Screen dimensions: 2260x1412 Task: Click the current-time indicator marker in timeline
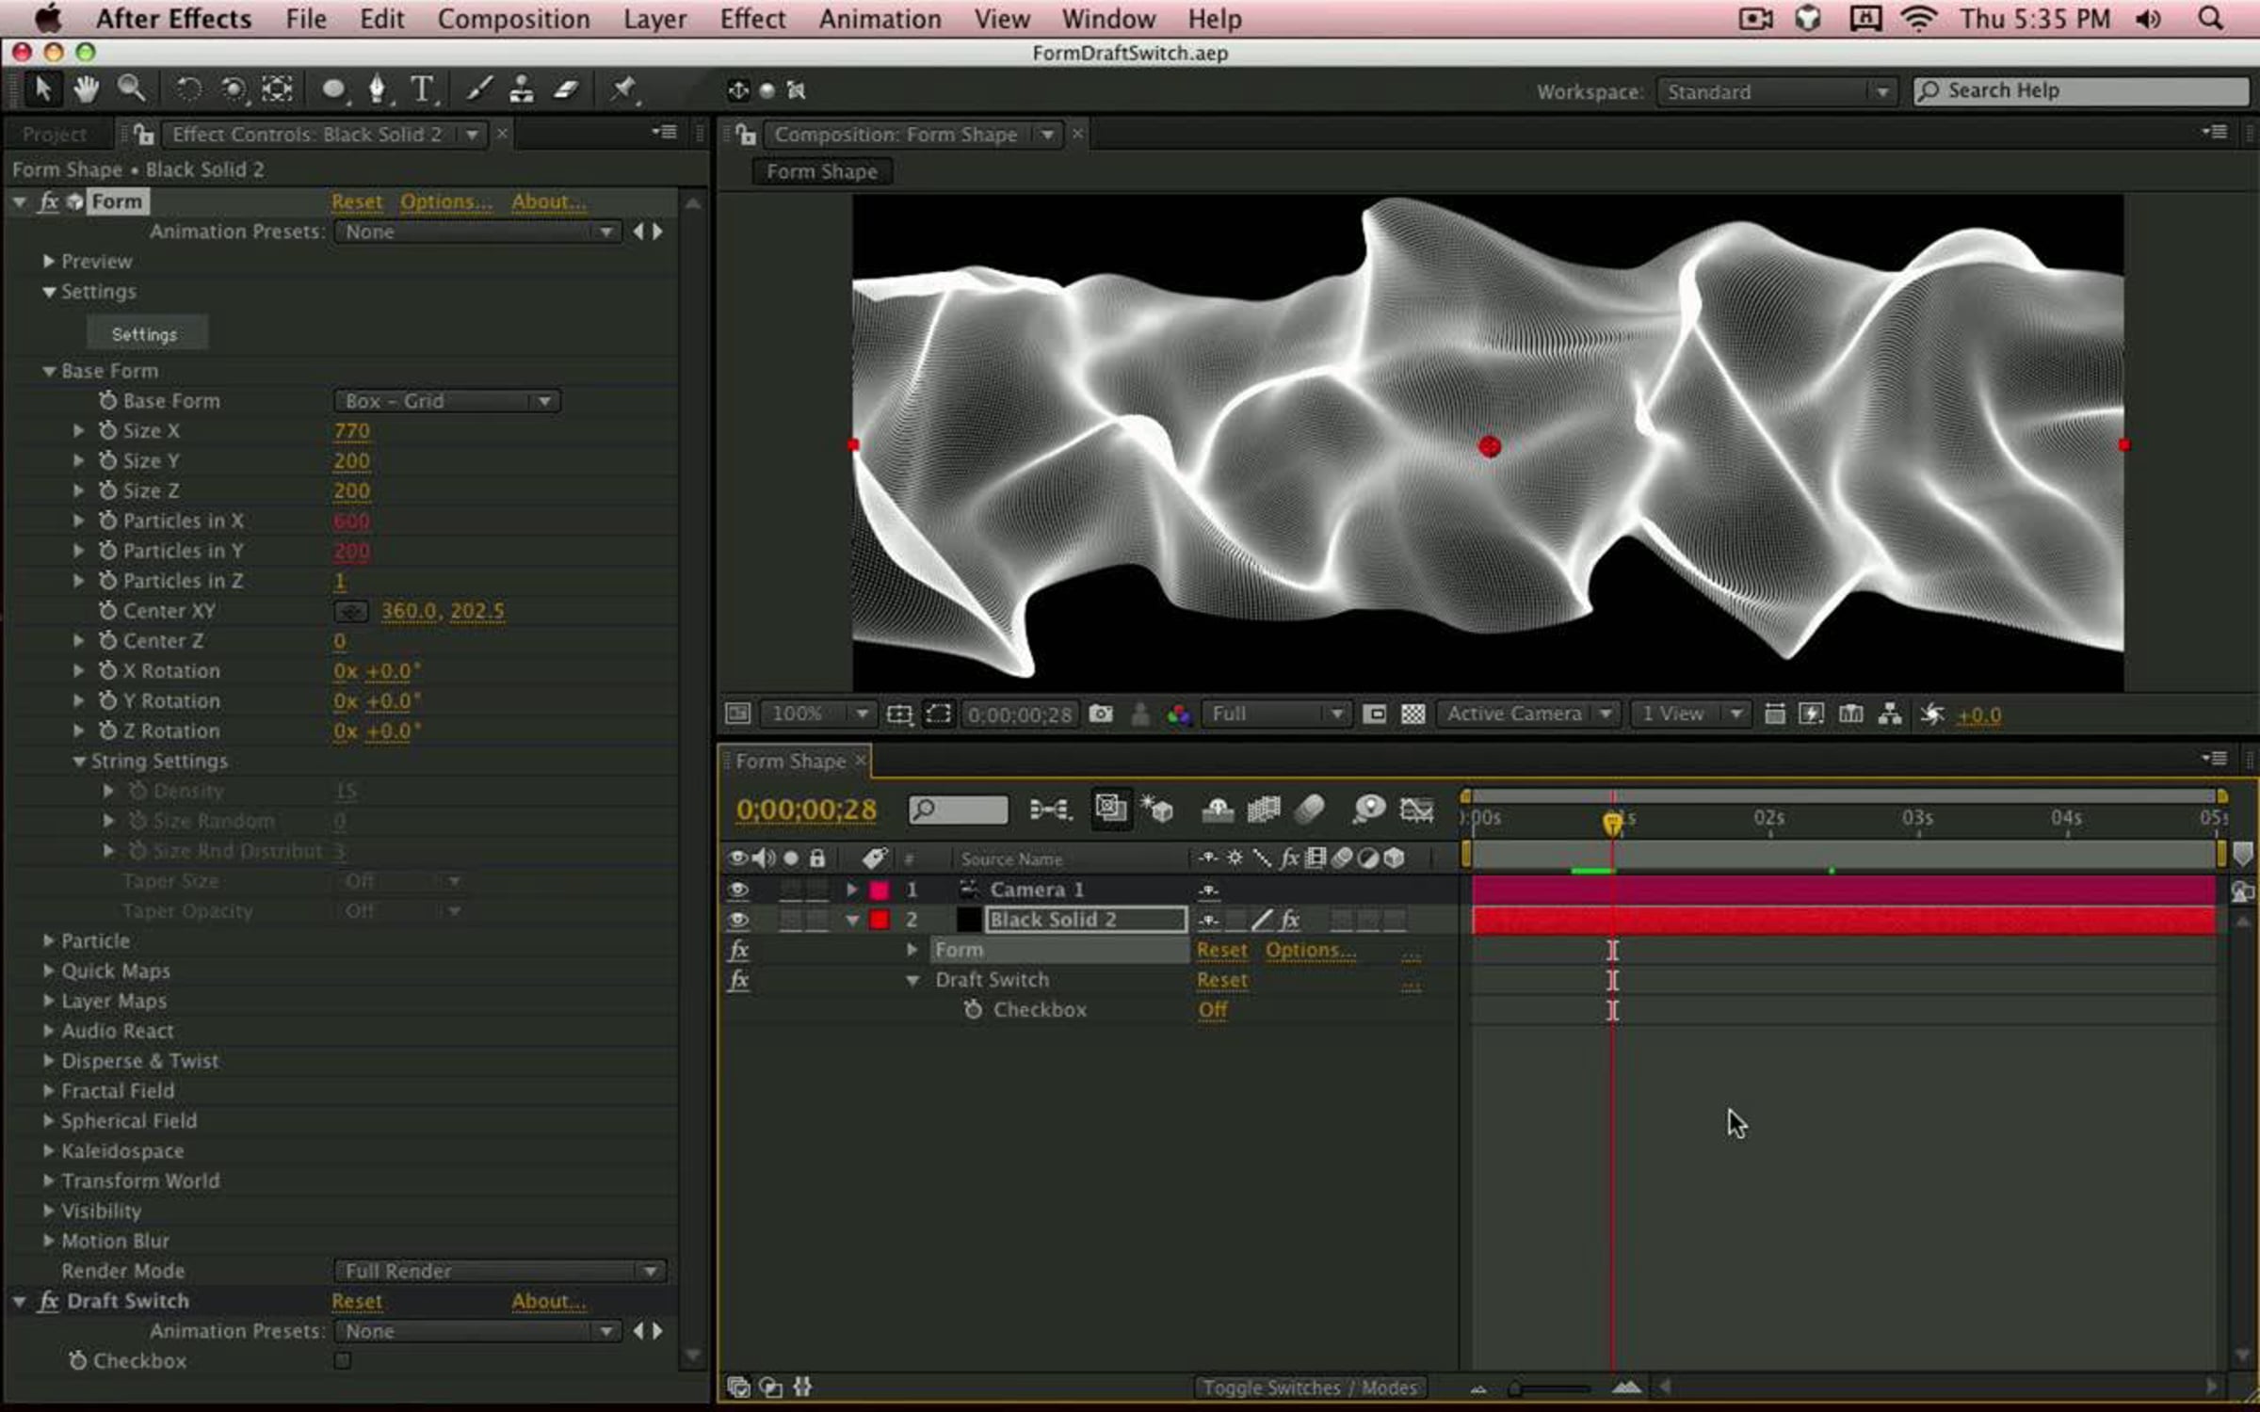(1612, 824)
